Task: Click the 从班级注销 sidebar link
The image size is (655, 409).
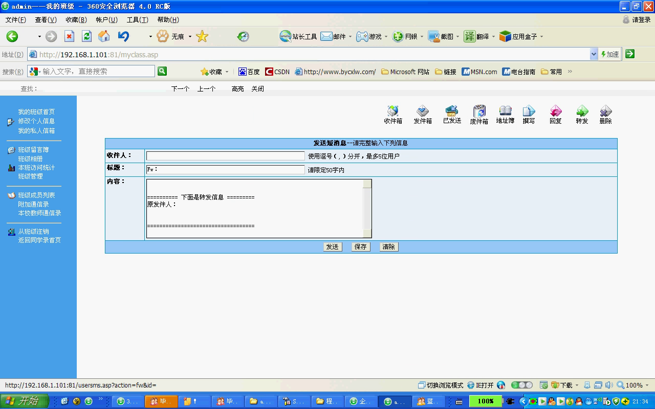Action: [x=33, y=232]
